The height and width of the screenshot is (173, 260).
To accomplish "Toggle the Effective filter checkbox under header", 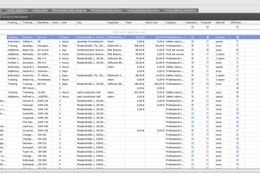I will [x=237, y=27].
